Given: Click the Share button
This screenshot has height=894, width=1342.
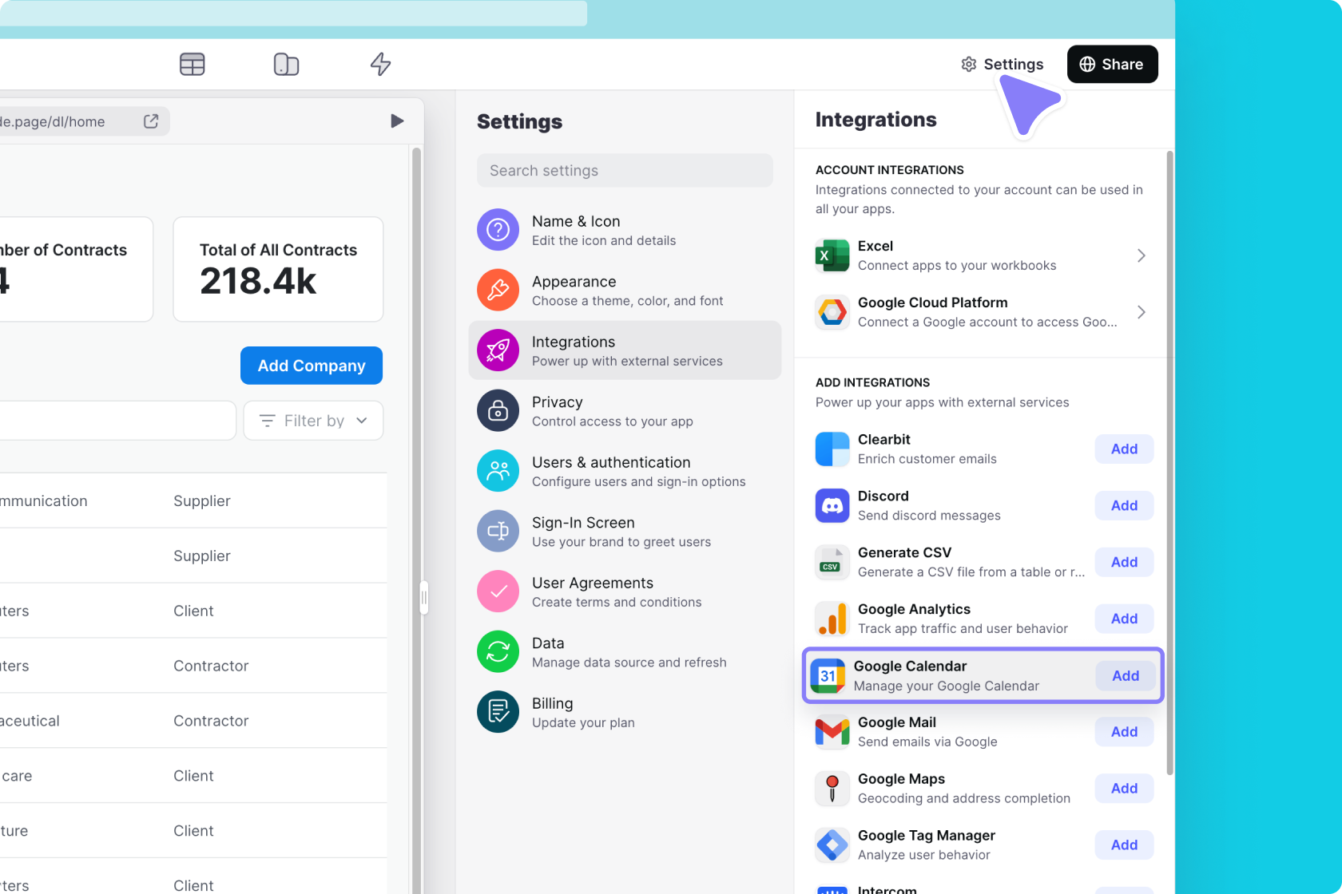Looking at the screenshot, I should (x=1112, y=64).
